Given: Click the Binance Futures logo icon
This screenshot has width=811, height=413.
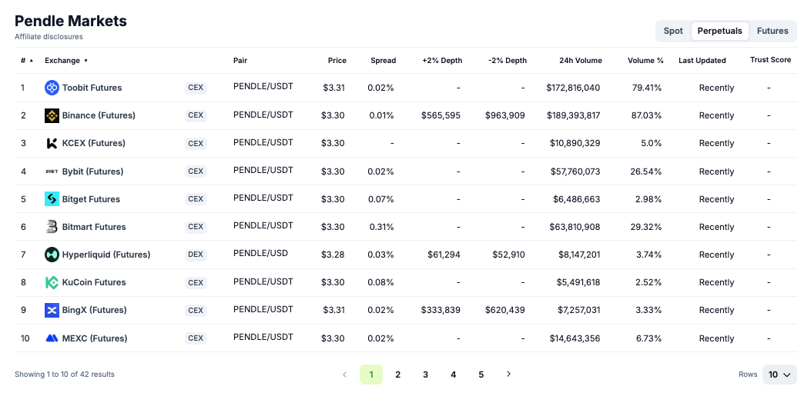Looking at the screenshot, I should pos(52,115).
